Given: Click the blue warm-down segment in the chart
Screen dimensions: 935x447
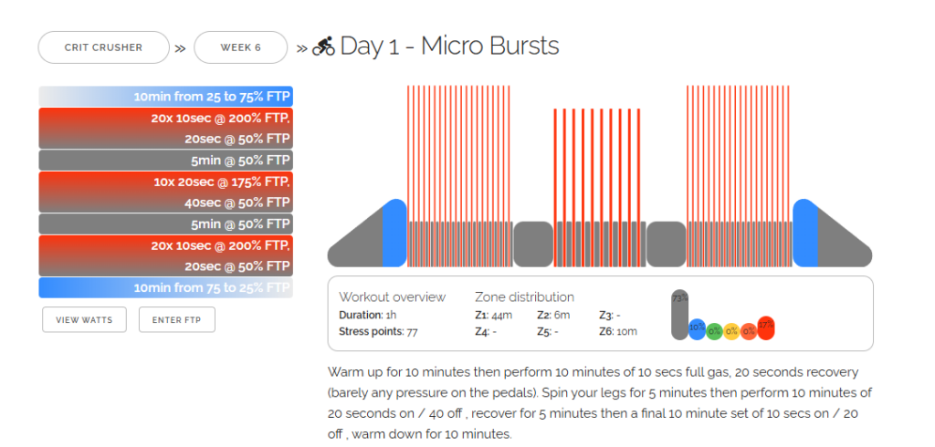Looking at the screenshot, I should click(x=805, y=233).
